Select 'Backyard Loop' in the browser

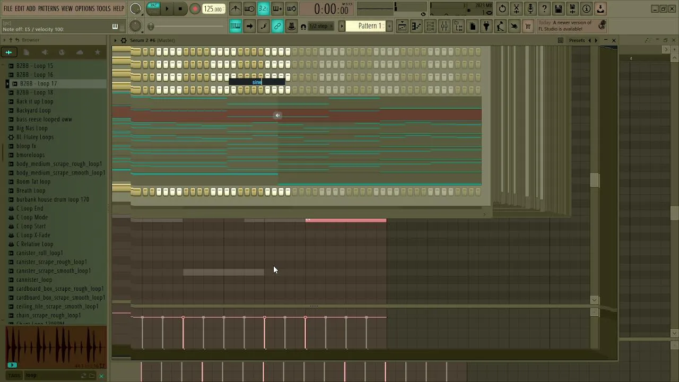click(33, 110)
